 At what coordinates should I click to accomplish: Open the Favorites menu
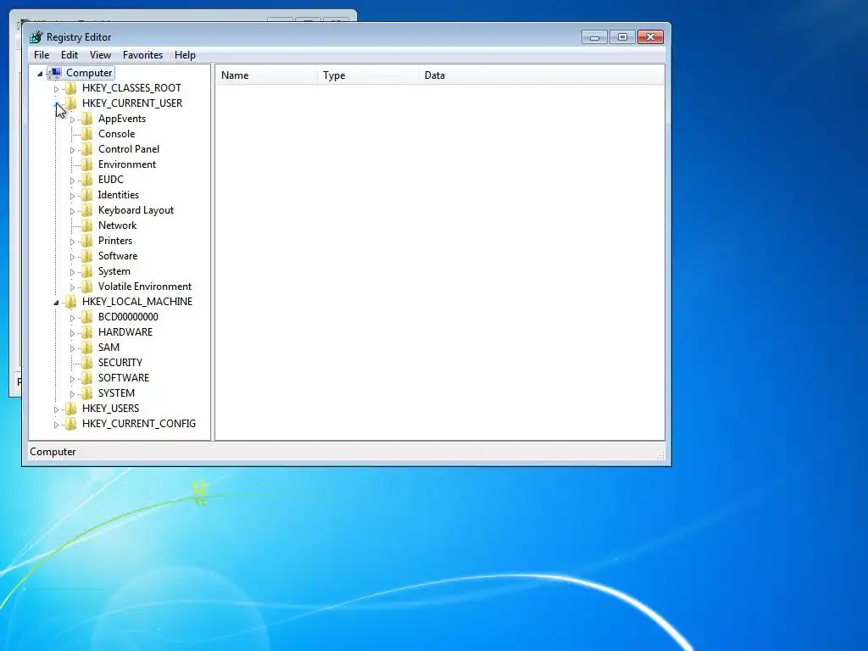[x=142, y=55]
